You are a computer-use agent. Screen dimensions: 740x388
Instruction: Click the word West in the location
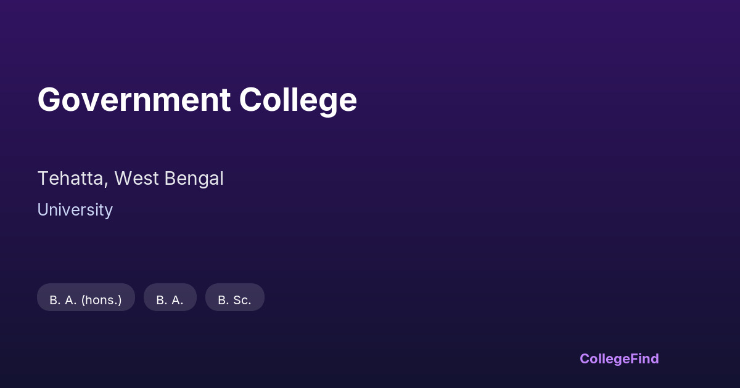coord(133,179)
